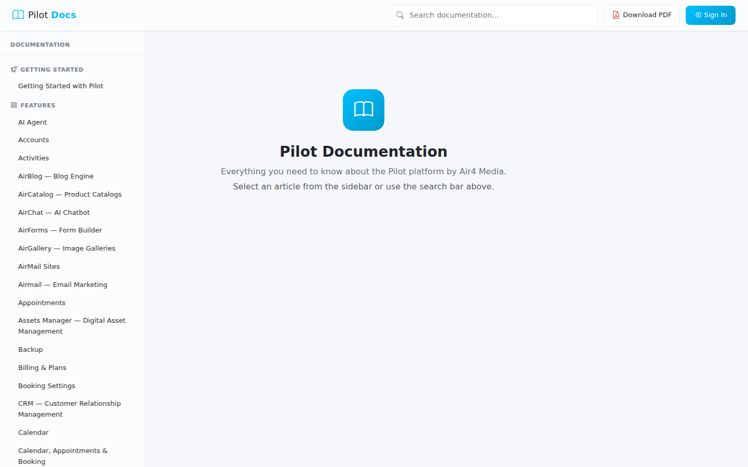
Task: Open AirChat — AI Chatbot article
Action: tap(54, 212)
